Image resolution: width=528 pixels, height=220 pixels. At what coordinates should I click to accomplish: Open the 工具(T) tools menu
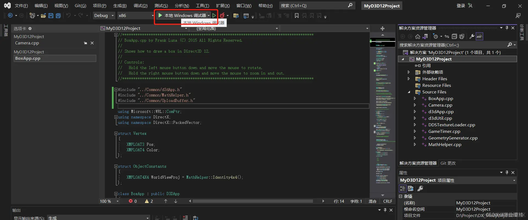(x=202, y=6)
